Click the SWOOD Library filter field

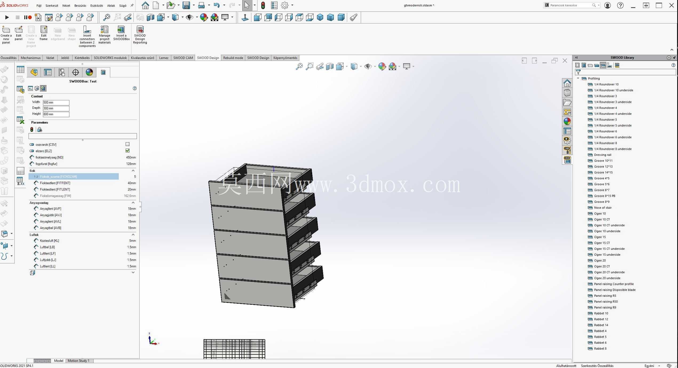(x=625, y=72)
